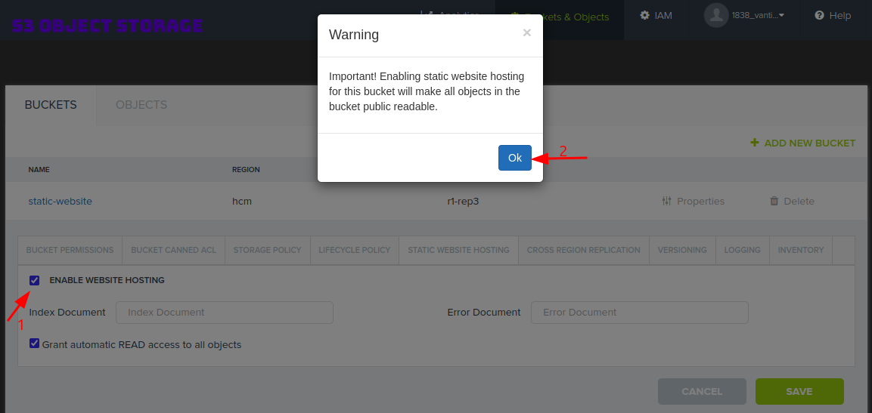The width and height of the screenshot is (872, 413).
Task: Select the Lifecycle Policy tab
Action: [x=354, y=250]
